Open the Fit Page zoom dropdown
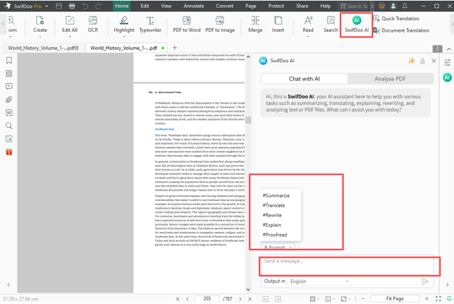 [x=394, y=299]
